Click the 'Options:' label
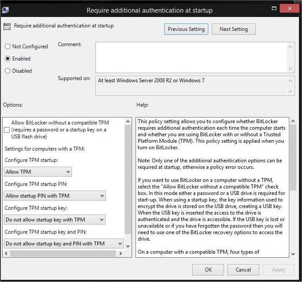Viewport: 302px width, 282px height. click(13, 105)
